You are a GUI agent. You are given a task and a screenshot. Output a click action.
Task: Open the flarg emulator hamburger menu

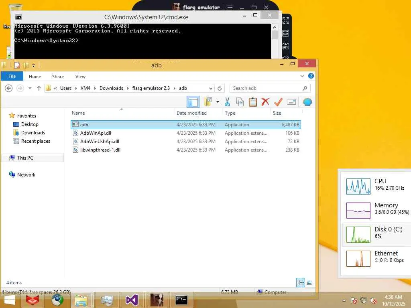[230, 7]
